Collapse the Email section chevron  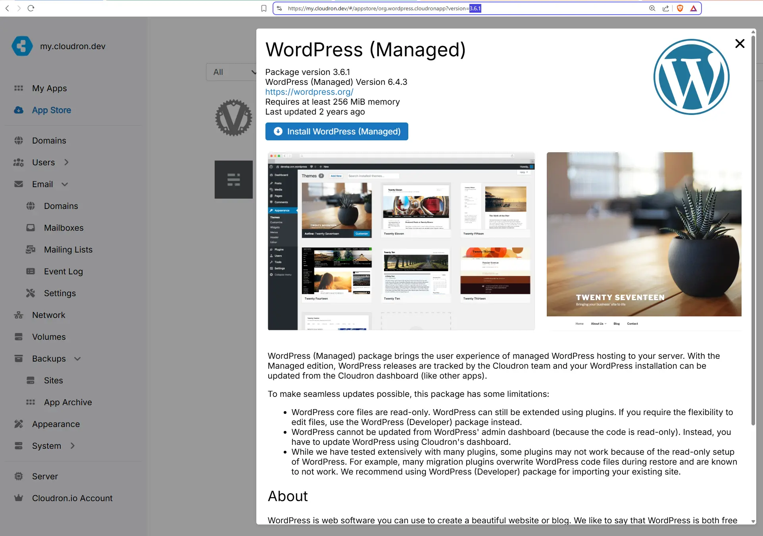pos(65,184)
